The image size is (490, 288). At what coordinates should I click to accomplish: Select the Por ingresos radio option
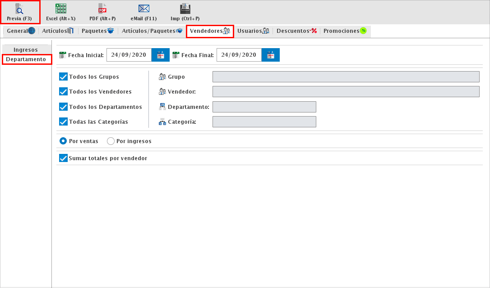[111, 141]
